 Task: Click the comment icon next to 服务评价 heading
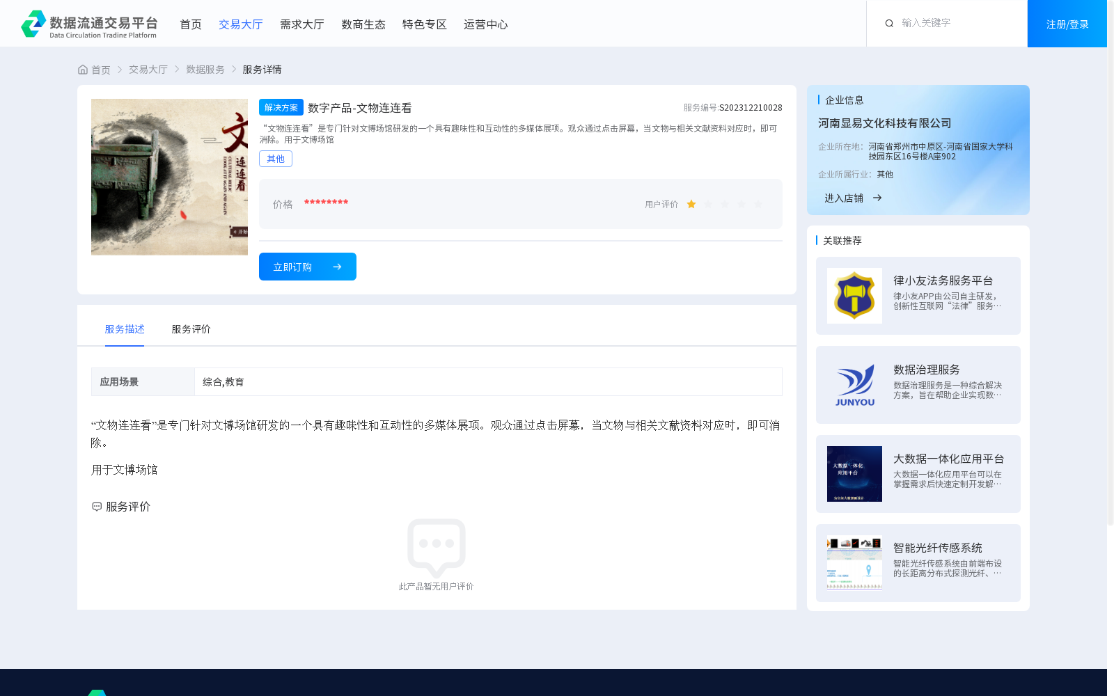click(x=97, y=507)
